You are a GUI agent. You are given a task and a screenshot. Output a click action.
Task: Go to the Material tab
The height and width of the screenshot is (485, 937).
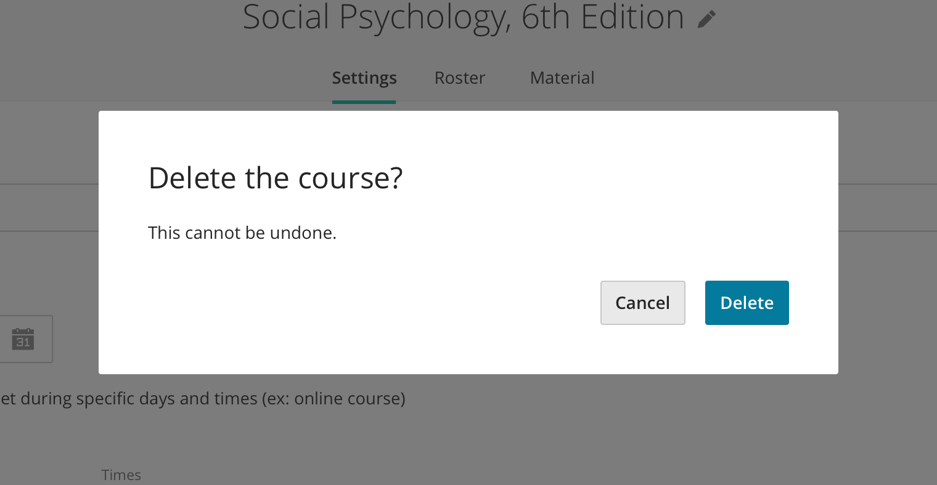click(x=562, y=78)
